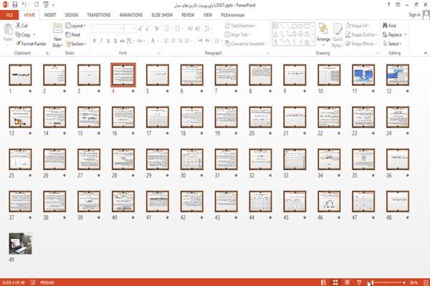This screenshot has height=286, width=430.
Task: Switch to the INSERT tab
Action: tap(50, 15)
